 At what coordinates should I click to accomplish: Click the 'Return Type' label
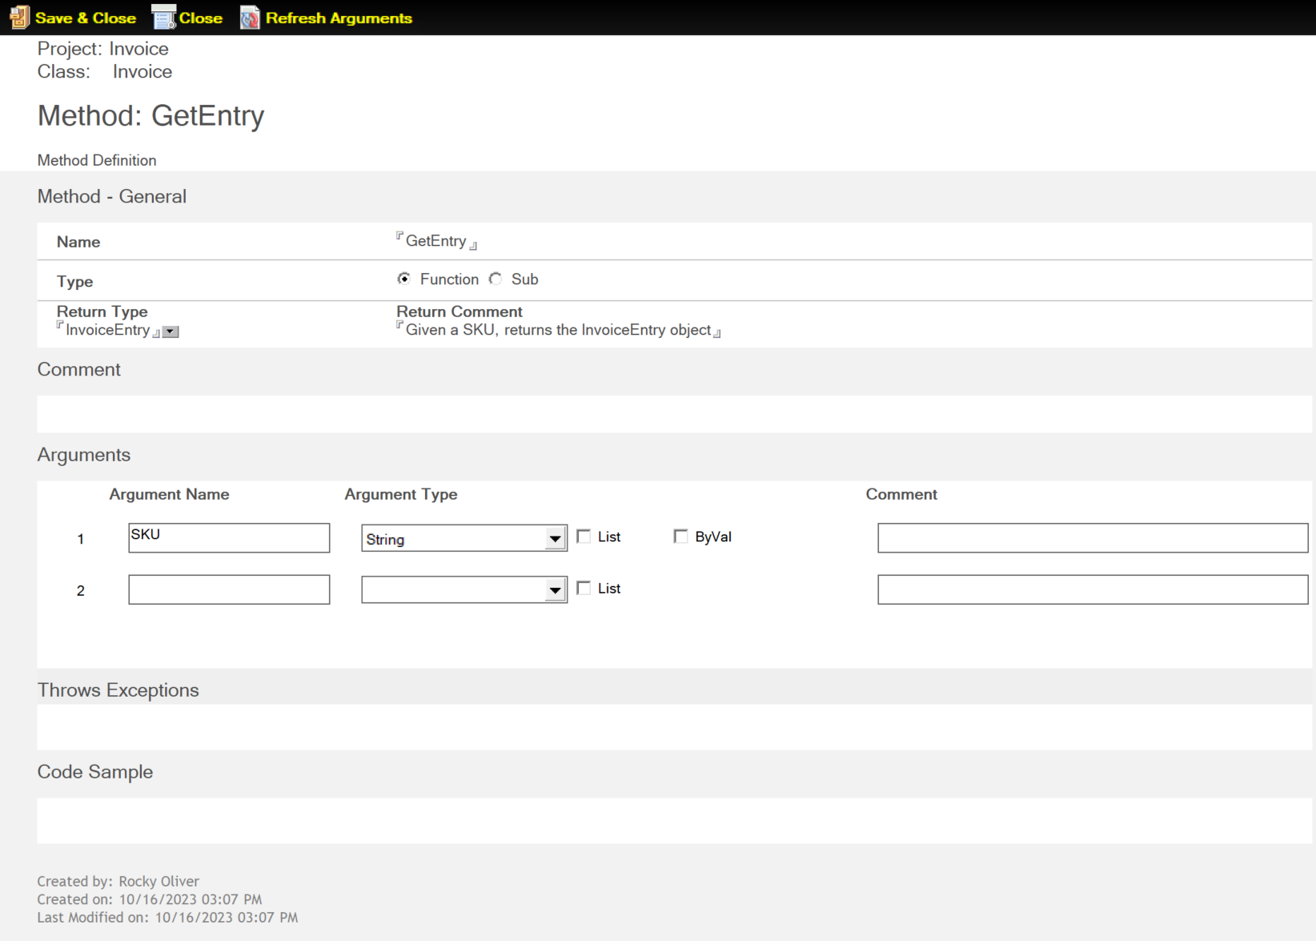click(102, 312)
